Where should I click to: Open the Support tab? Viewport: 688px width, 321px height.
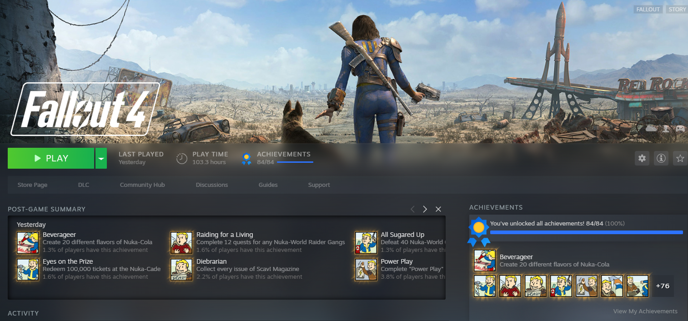pyautogui.click(x=319, y=185)
